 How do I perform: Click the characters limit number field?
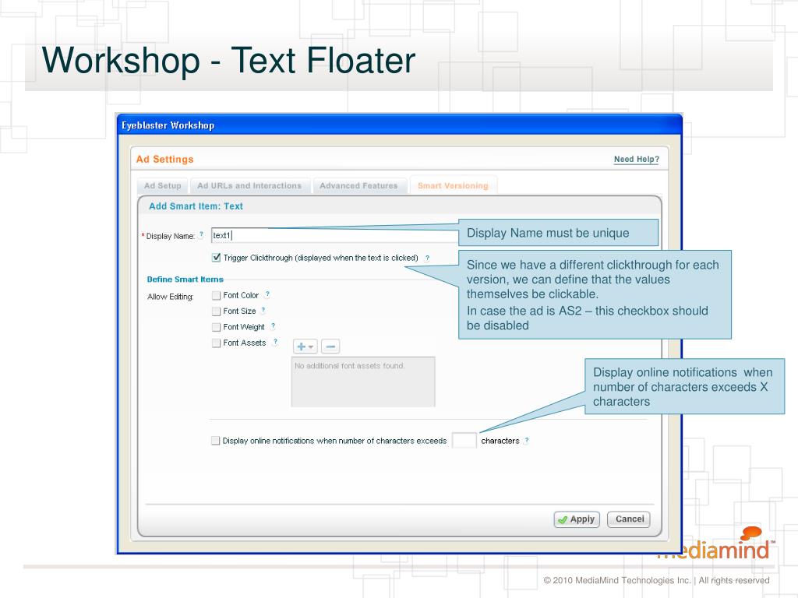[464, 441]
